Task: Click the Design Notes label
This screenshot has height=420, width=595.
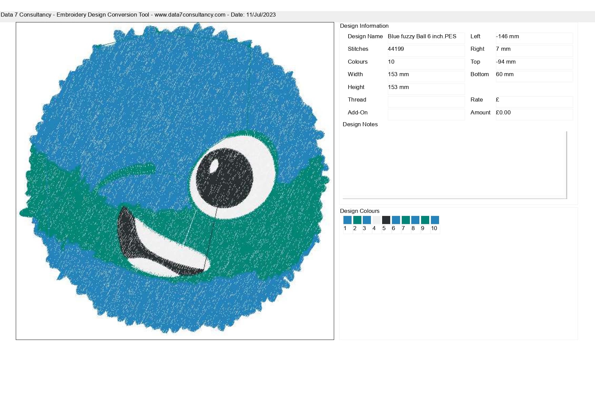Action: (x=360, y=124)
